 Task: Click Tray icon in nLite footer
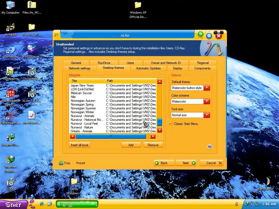click(x=61, y=163)
